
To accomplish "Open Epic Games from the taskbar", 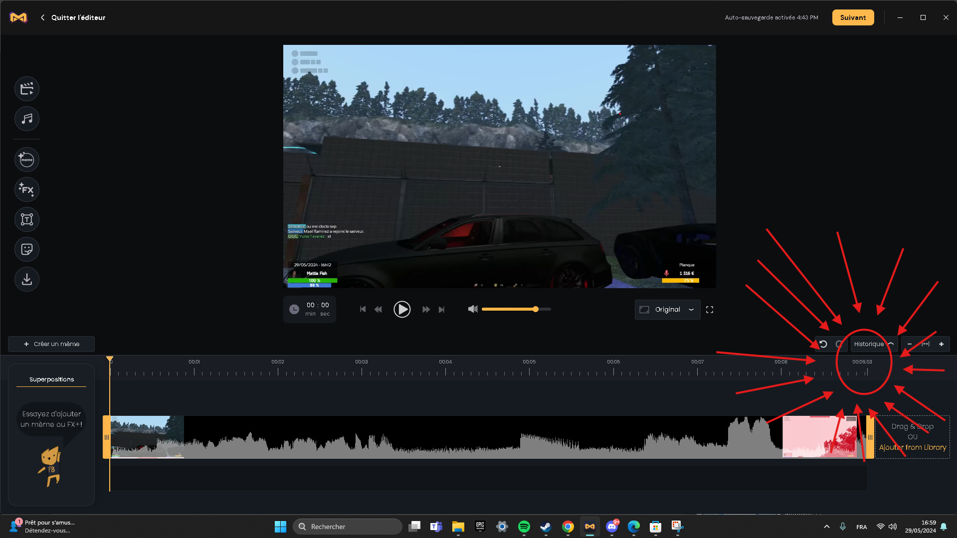I will pyautogui.click(x=480, y=527).
